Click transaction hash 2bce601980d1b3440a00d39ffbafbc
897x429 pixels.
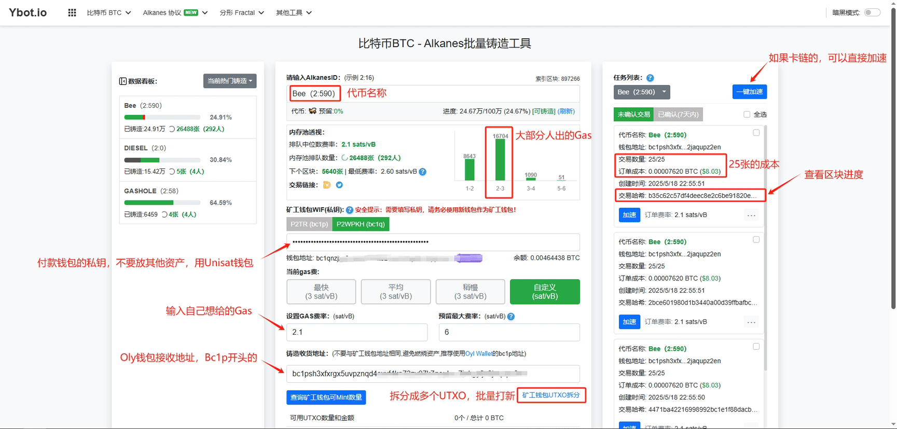click(x=702, y=303)
